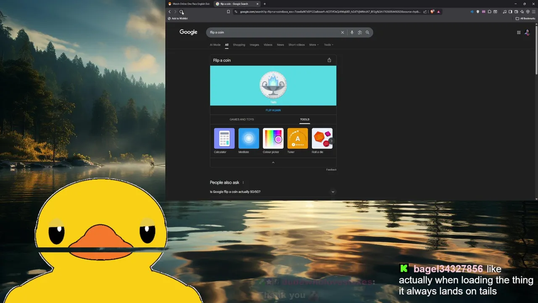Bookmark this page from the address bar
The width and height of the screenshot is (538, 303).
coord(228,12)
